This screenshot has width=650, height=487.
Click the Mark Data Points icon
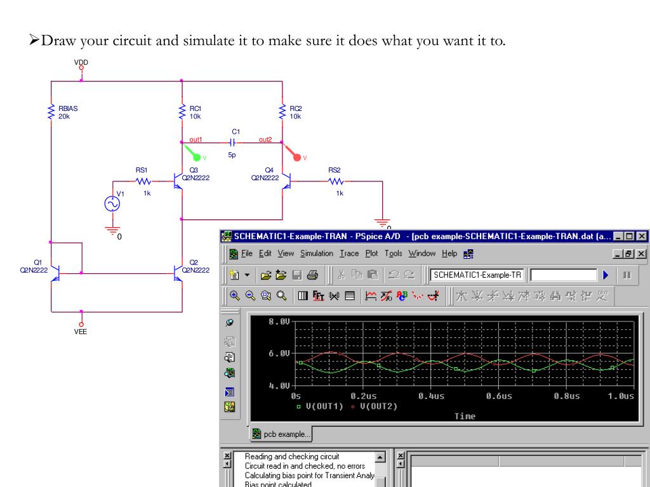418,295
